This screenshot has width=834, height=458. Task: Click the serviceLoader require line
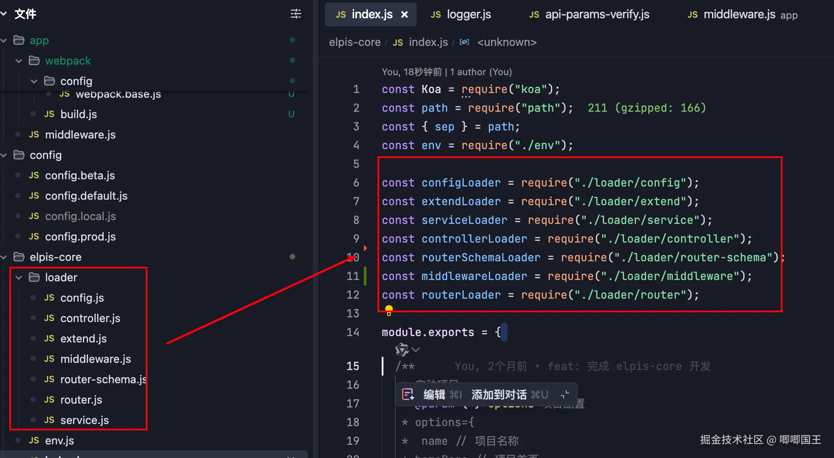547,220
